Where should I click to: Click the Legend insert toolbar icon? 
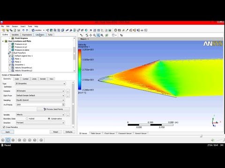click(75, 30)
